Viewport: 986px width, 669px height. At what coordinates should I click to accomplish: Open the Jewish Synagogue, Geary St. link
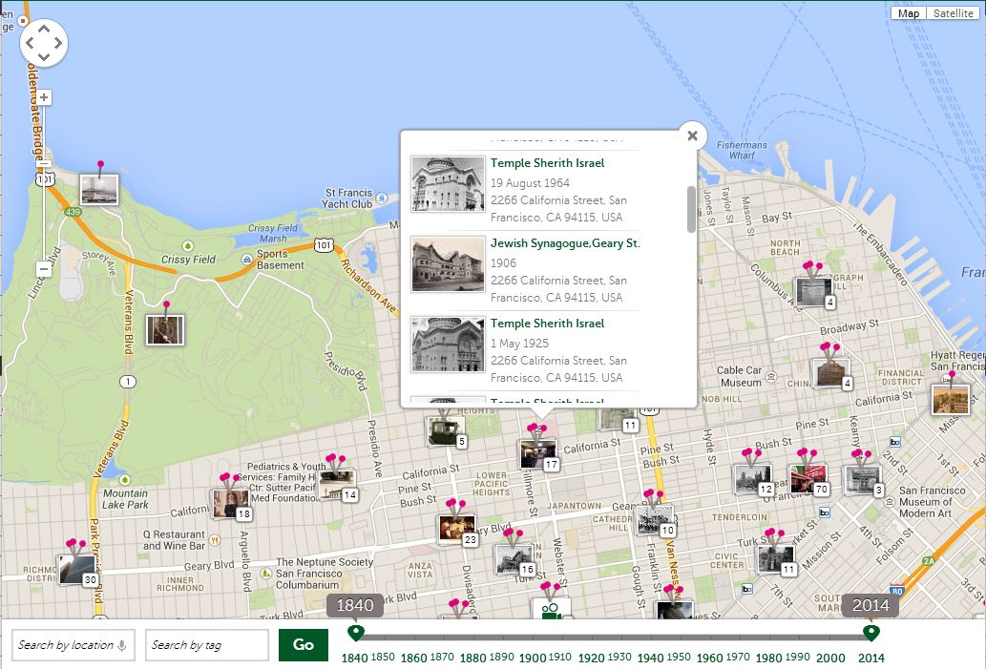565,243
